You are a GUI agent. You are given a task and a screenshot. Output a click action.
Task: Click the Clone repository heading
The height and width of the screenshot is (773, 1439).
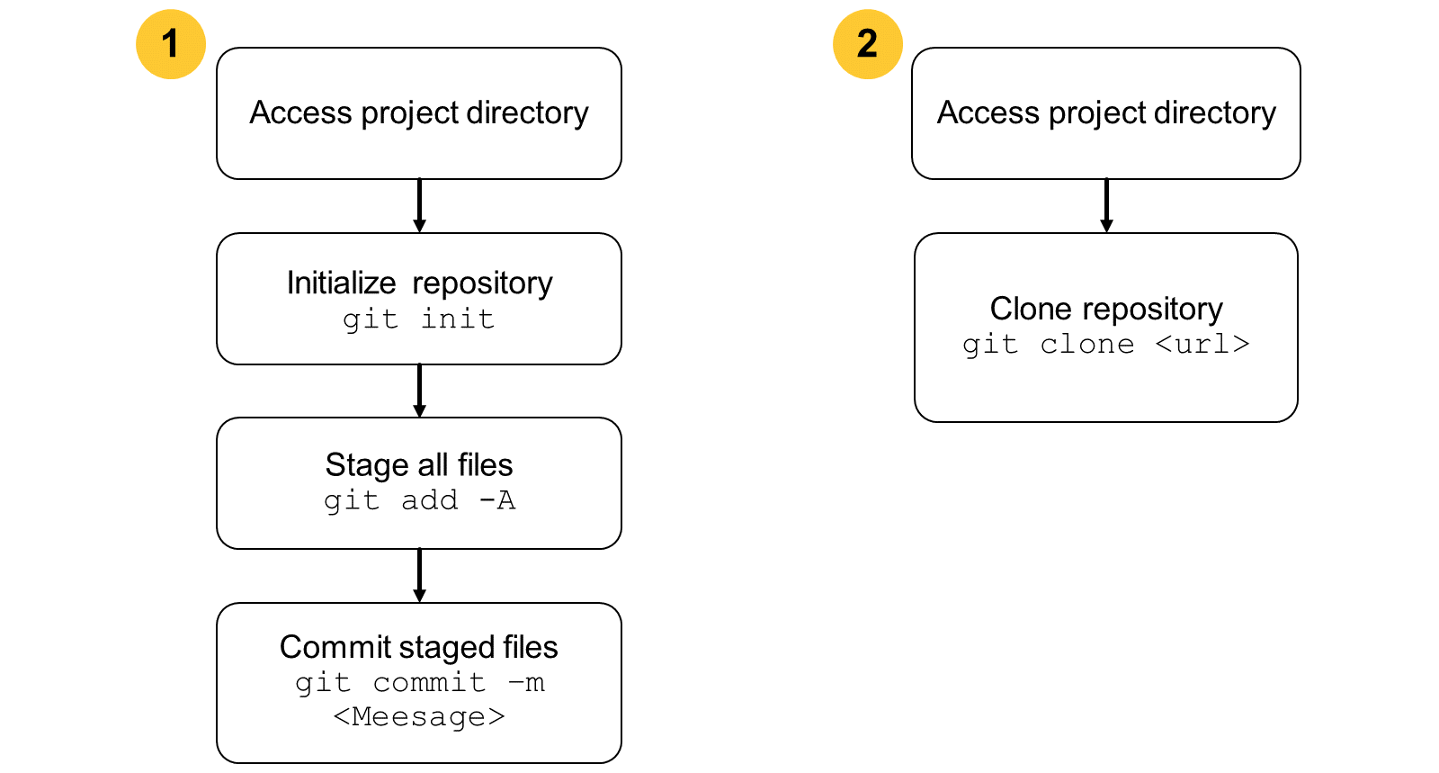click(x=1106, y=309)
